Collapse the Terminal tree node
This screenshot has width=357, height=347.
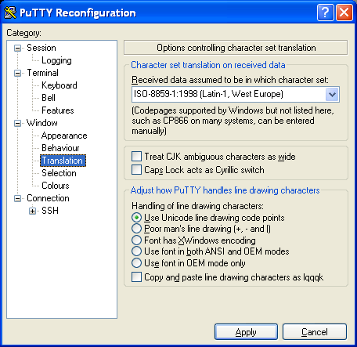pos(17,73)
